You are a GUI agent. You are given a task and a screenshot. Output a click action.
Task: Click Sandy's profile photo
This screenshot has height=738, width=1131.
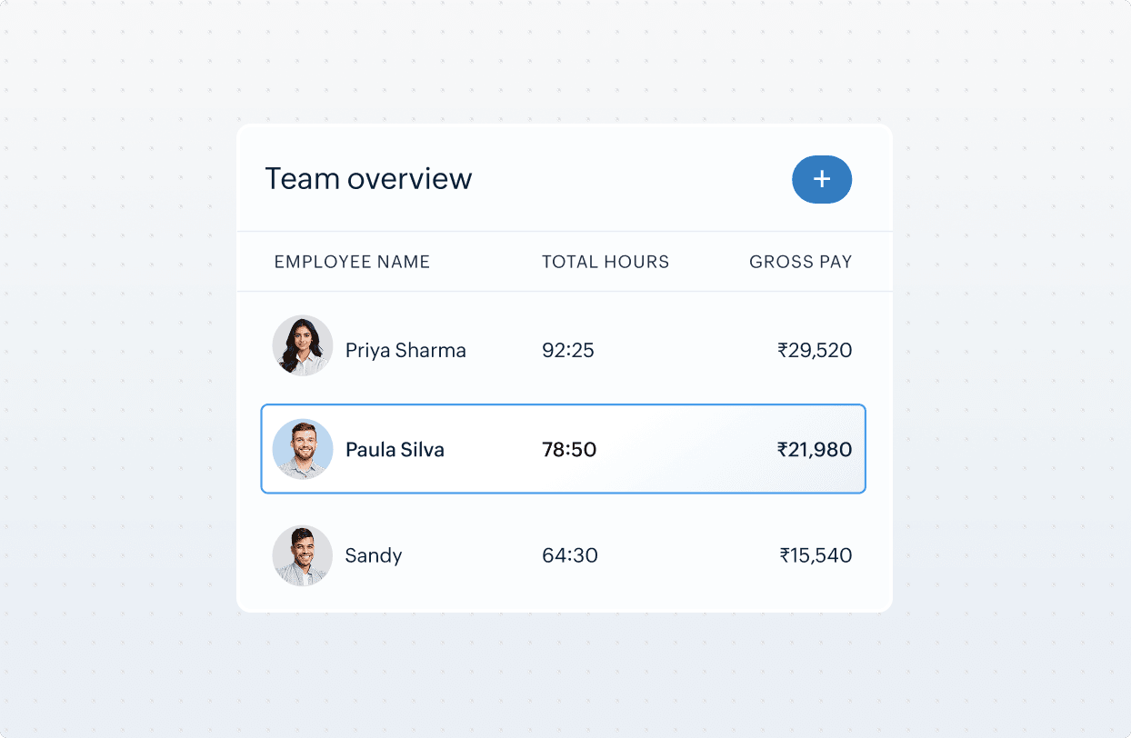point(303,555)
